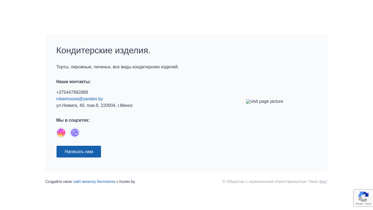Click the description text about торты and пирожные

click(x=117, y=67)
